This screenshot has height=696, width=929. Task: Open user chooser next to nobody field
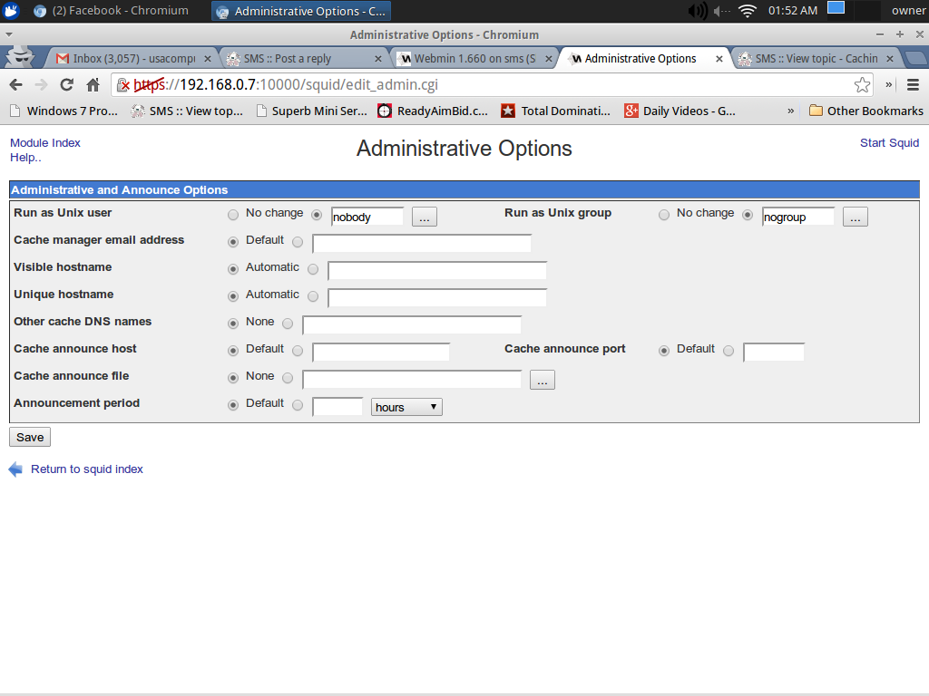coord(425,217)
